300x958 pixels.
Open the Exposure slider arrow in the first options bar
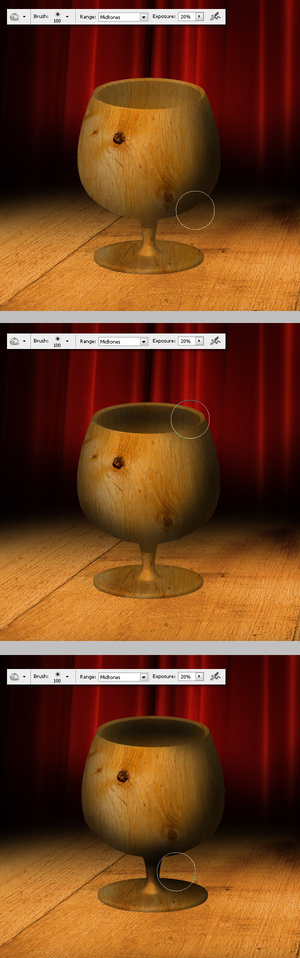[x=199, y=16]
